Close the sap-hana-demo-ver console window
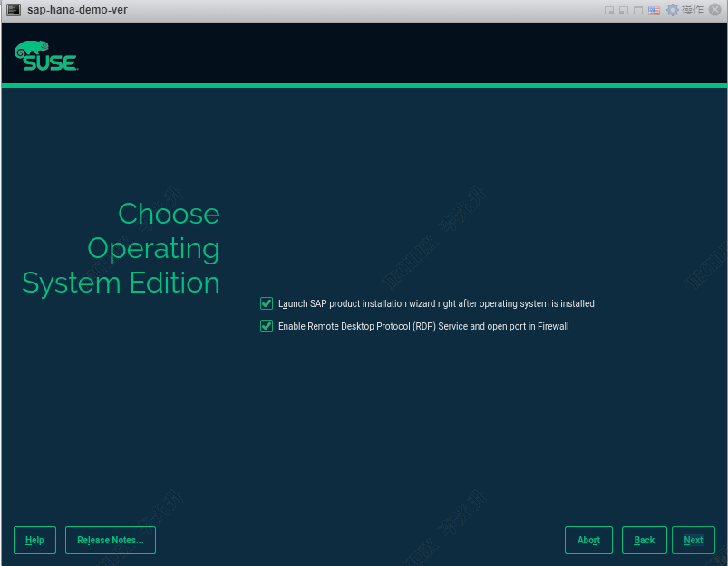The image size is (728, 566). pyautogui.click(x=715, y=10)
